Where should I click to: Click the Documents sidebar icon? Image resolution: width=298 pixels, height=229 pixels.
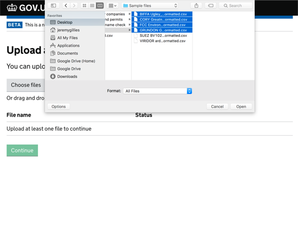coord(53,53)
